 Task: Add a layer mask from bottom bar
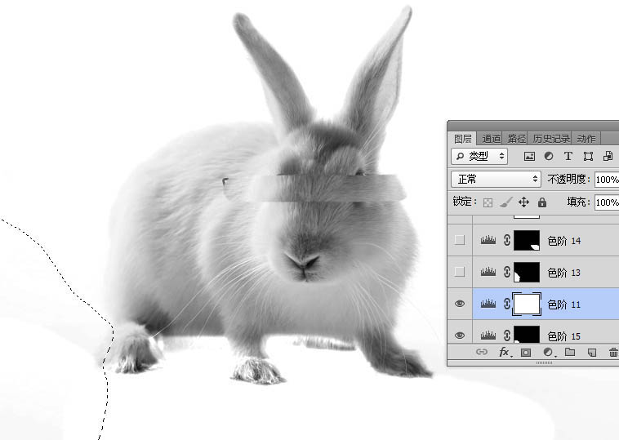(526, 353)
